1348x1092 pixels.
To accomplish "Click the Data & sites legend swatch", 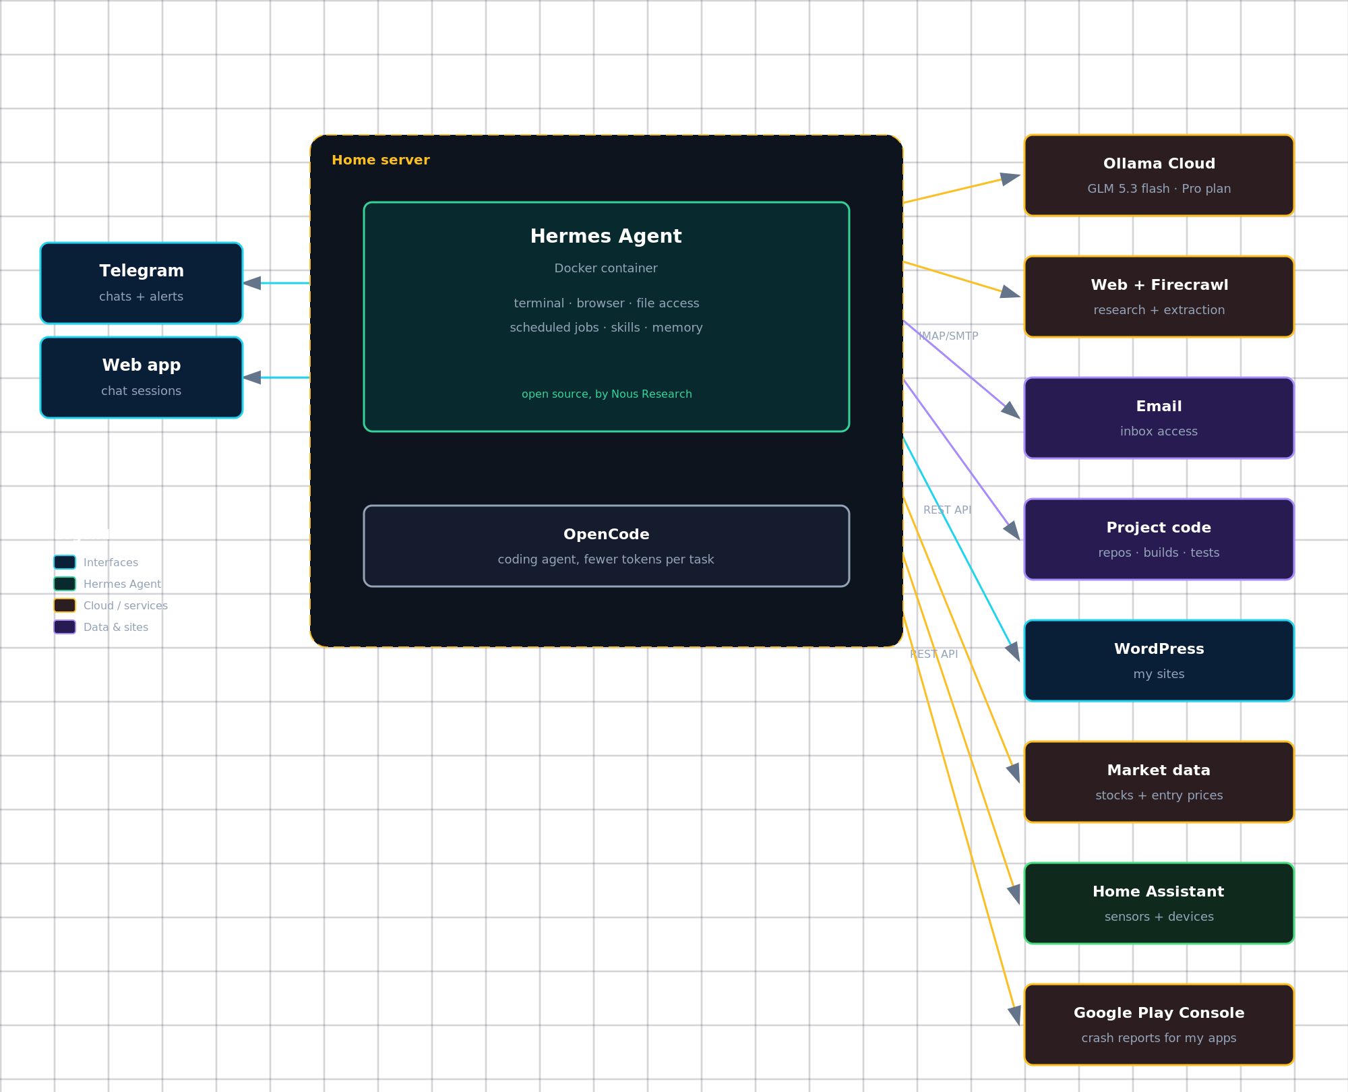I will coord(65,627).
